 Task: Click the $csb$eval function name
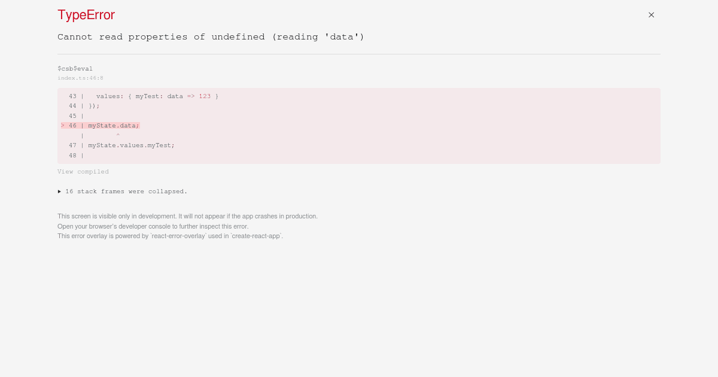(75, 69)
